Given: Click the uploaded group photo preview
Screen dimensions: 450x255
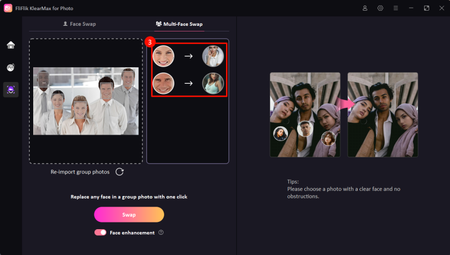Looking at the screenshot, I should pyautogui.click(x=85, y=101).
